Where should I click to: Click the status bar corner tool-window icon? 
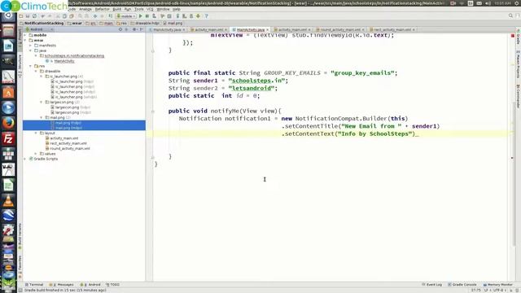(20, 290)
